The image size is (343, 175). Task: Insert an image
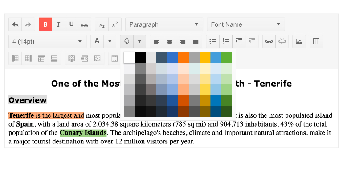pos(299,41)
